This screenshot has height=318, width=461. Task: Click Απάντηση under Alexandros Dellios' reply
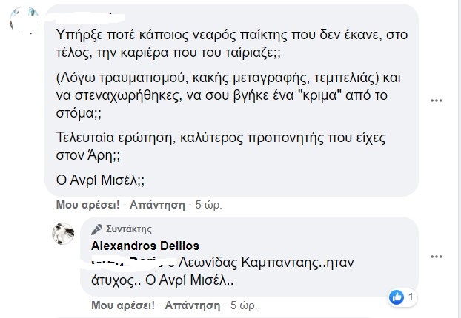point(193,305)
